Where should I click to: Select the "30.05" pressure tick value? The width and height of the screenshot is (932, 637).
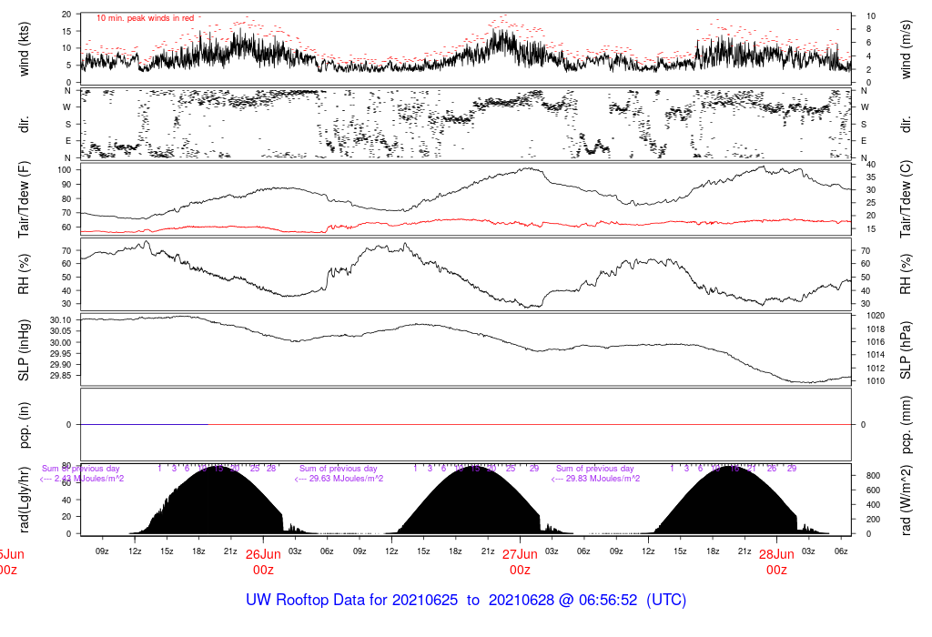(x=61, y=331)
